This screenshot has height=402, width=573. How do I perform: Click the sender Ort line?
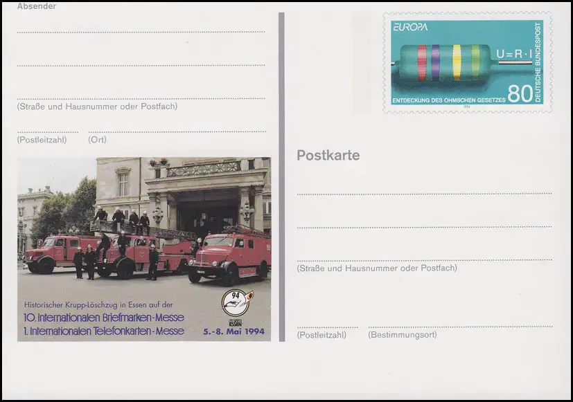(x=177, y=131)
